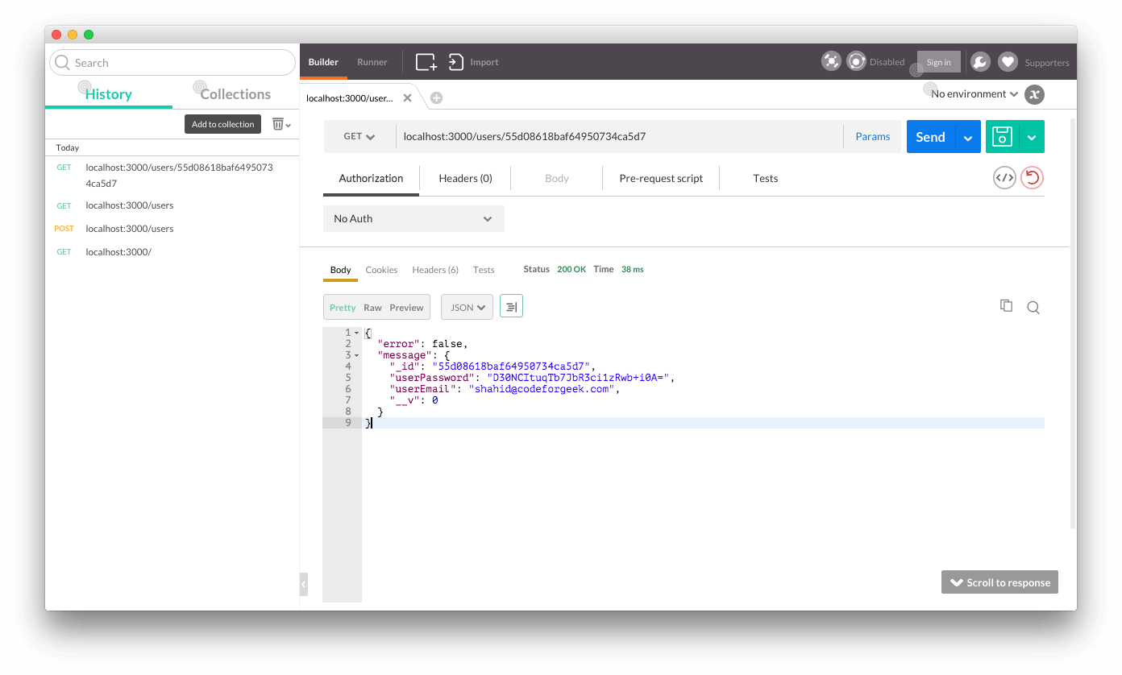Open the Headers (0) request tab
Viewport: 1122px width, 675px height.
pyautogui.click(x=465, y=179)
